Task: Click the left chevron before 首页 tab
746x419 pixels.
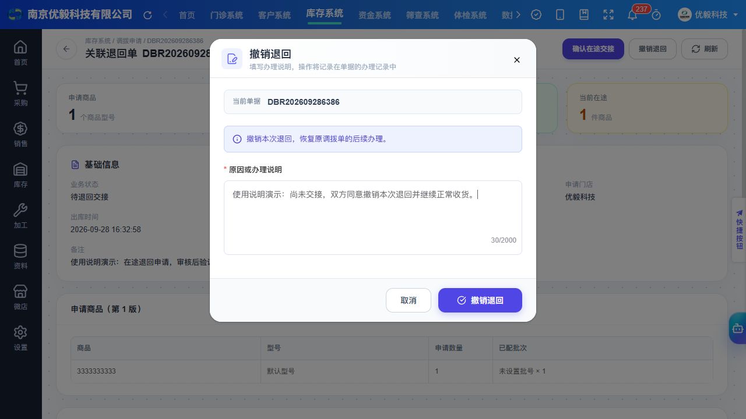Action: click(166, 15)
